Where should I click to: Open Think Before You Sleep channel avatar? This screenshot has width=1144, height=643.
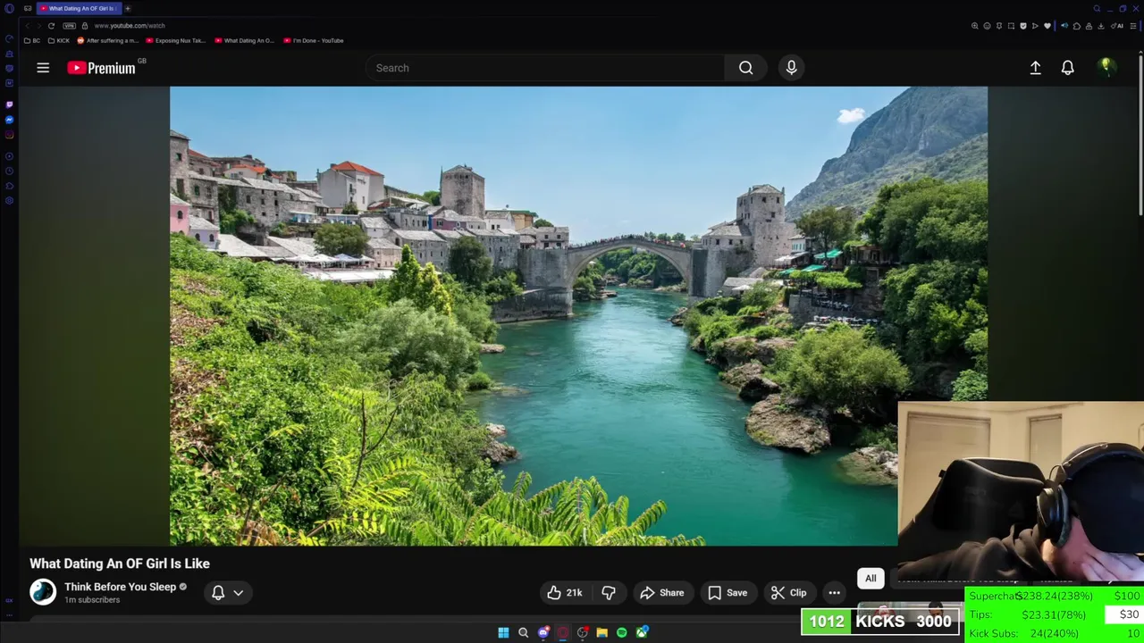[x=43, y=592]
